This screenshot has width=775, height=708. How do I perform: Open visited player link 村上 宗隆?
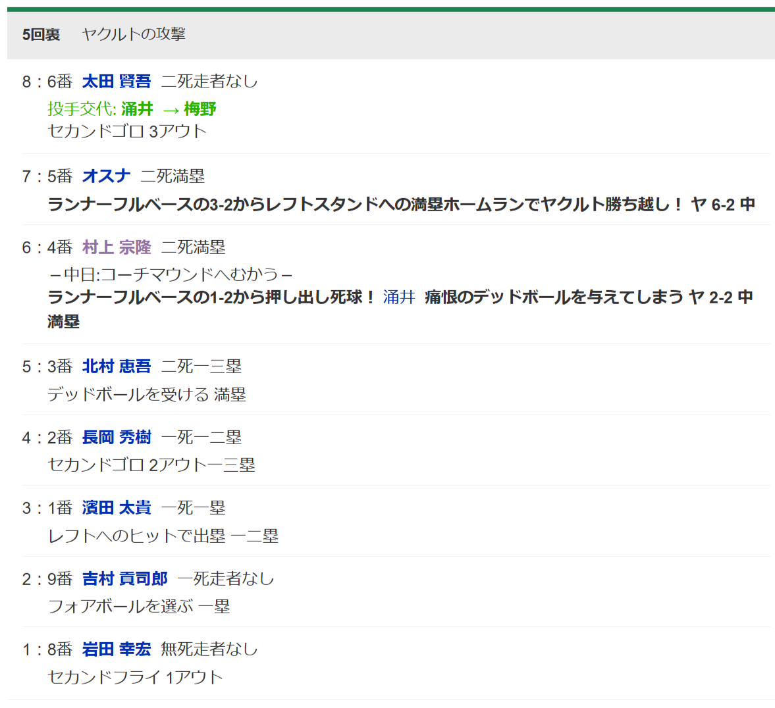116,247
